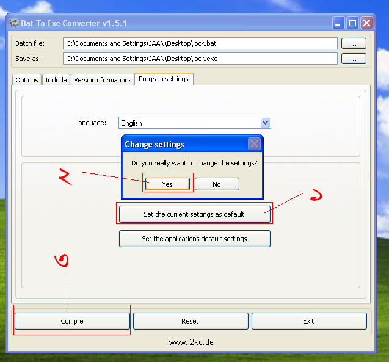The image size is (389, 362).
Task: Minimize the Bat To Exe Converter window
Action: 338,23
